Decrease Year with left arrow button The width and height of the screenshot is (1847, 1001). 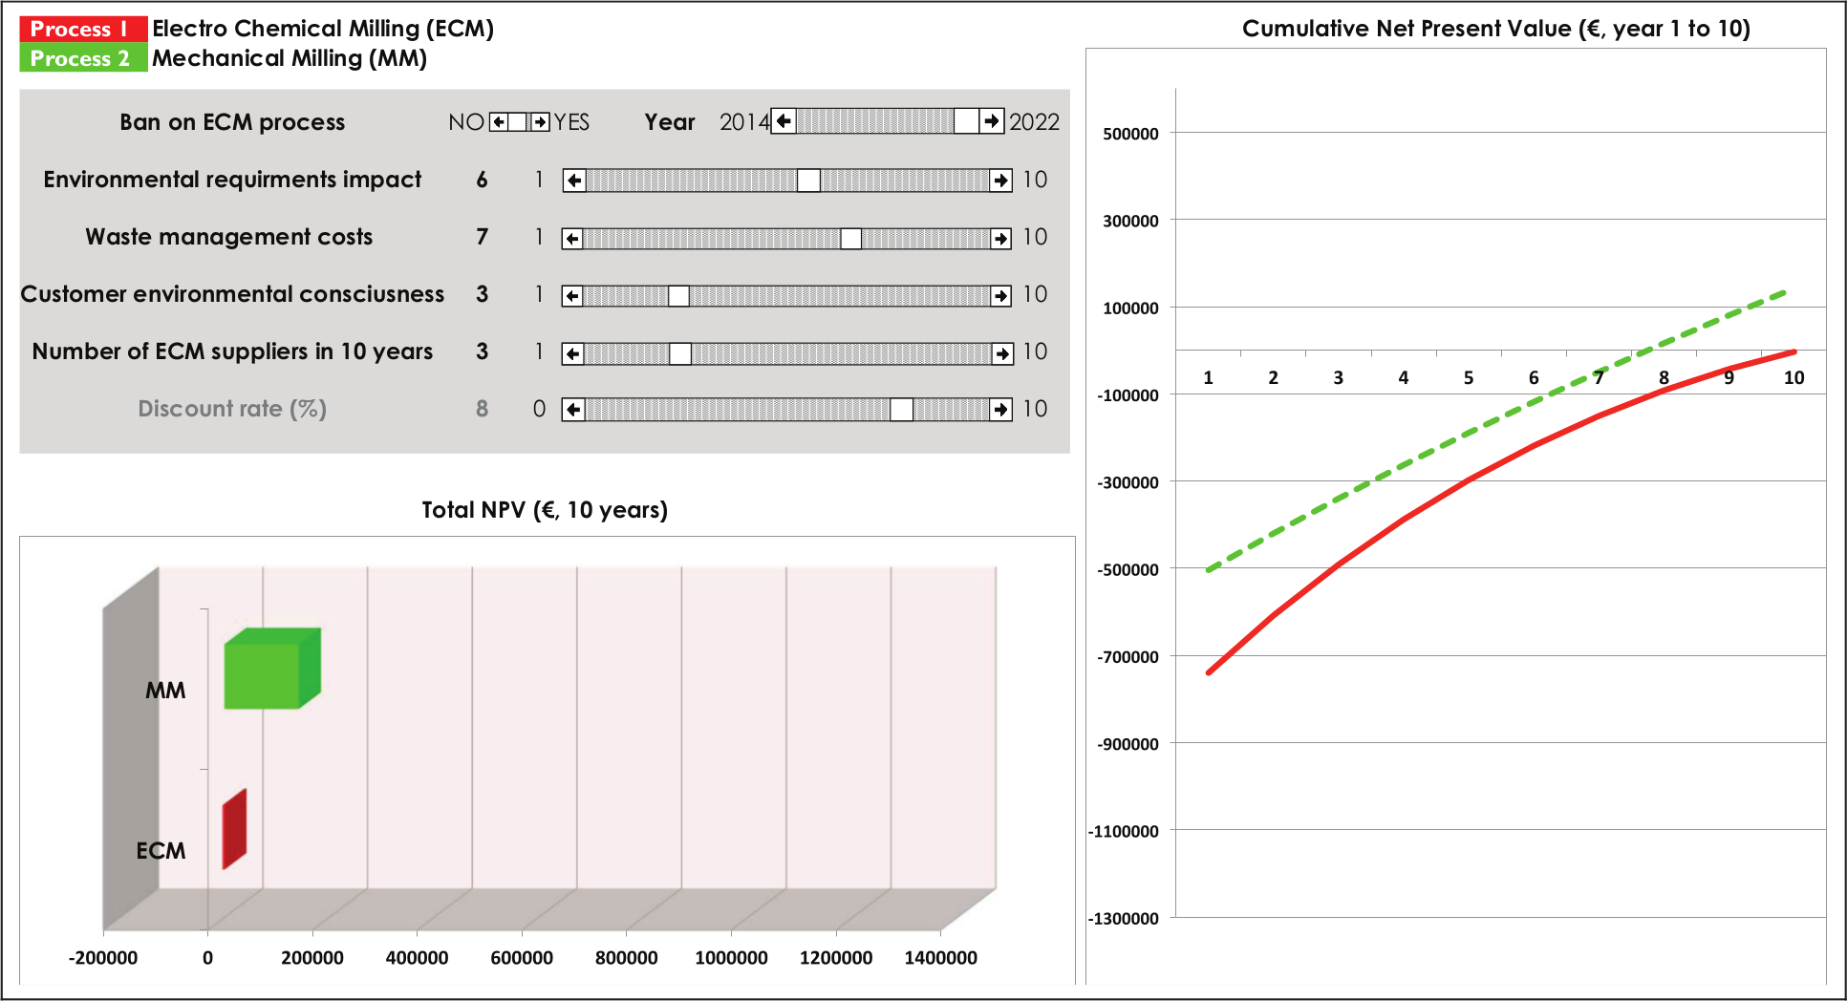pyautogui.click(x=784, y=121)
